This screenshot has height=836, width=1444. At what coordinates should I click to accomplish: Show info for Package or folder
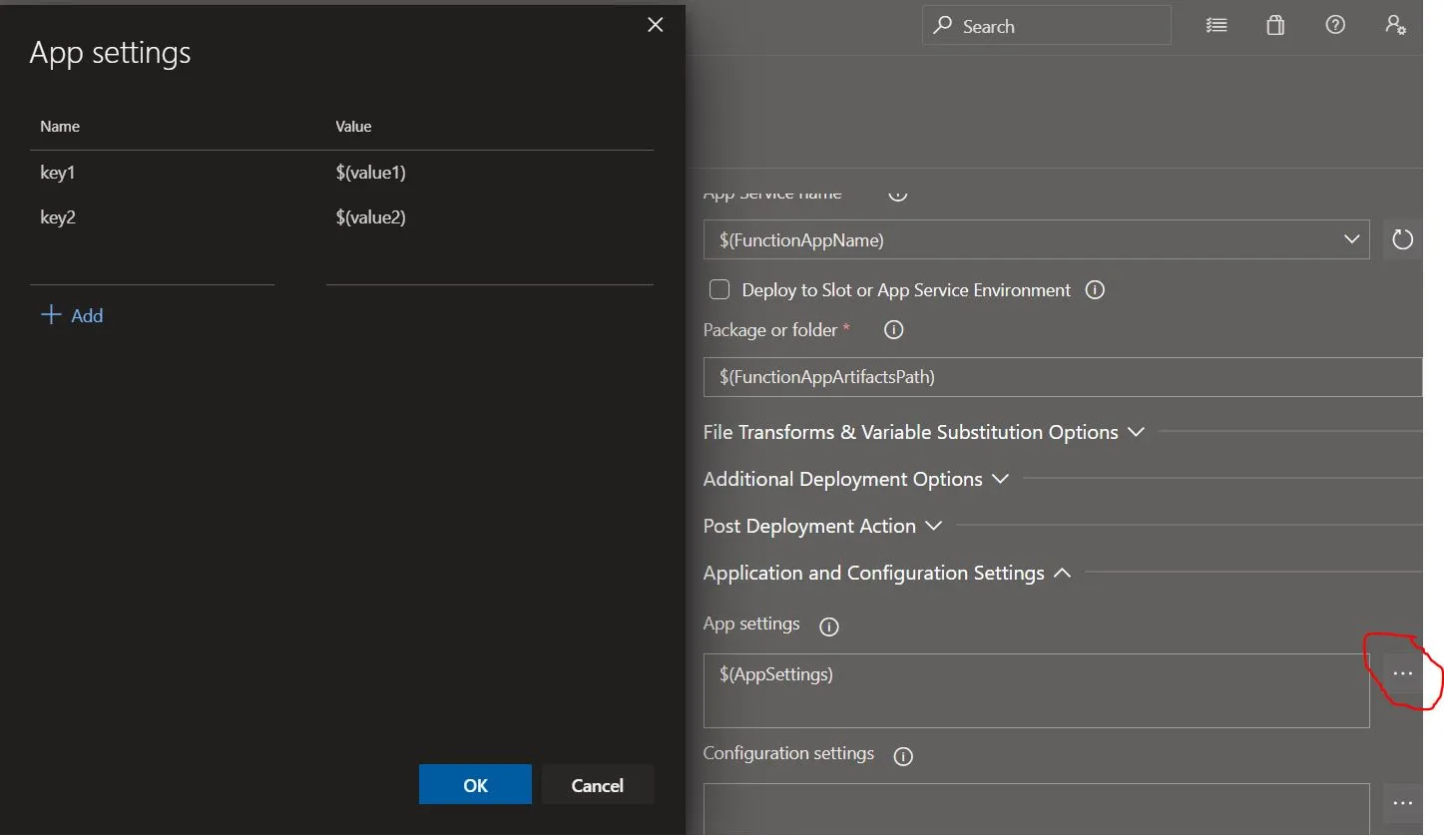pos(894,329)
